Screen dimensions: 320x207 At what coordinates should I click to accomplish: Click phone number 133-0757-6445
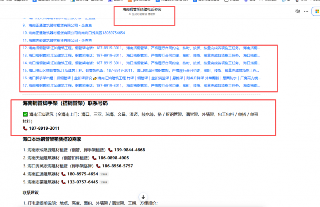tap(83, 182)
